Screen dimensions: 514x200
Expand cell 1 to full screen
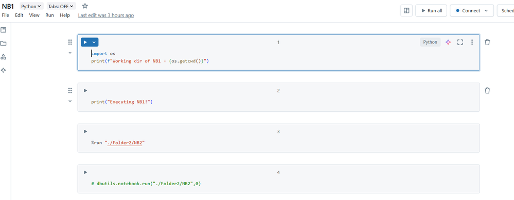(460, 42)
